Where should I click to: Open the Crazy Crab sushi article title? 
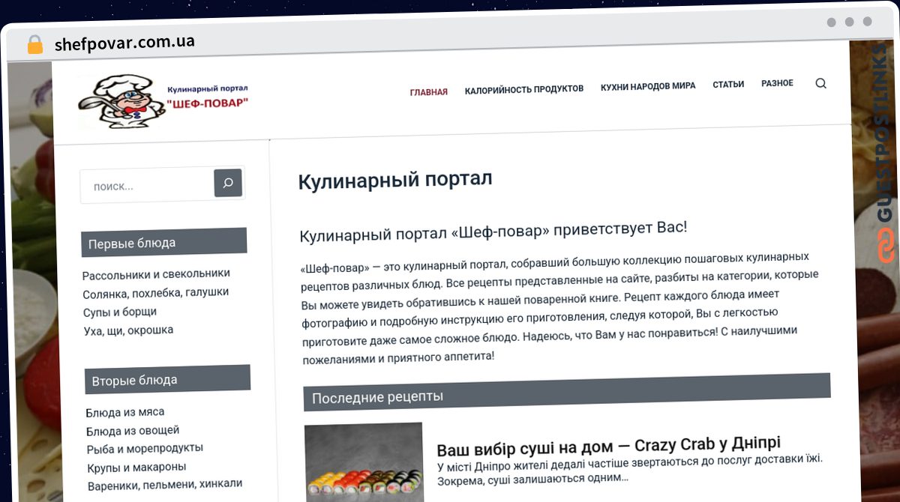coord(608,447)
